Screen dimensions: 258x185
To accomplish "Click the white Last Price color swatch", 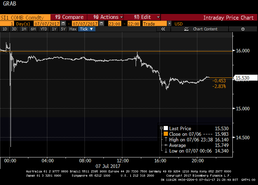I will click(x=166, y=128).
